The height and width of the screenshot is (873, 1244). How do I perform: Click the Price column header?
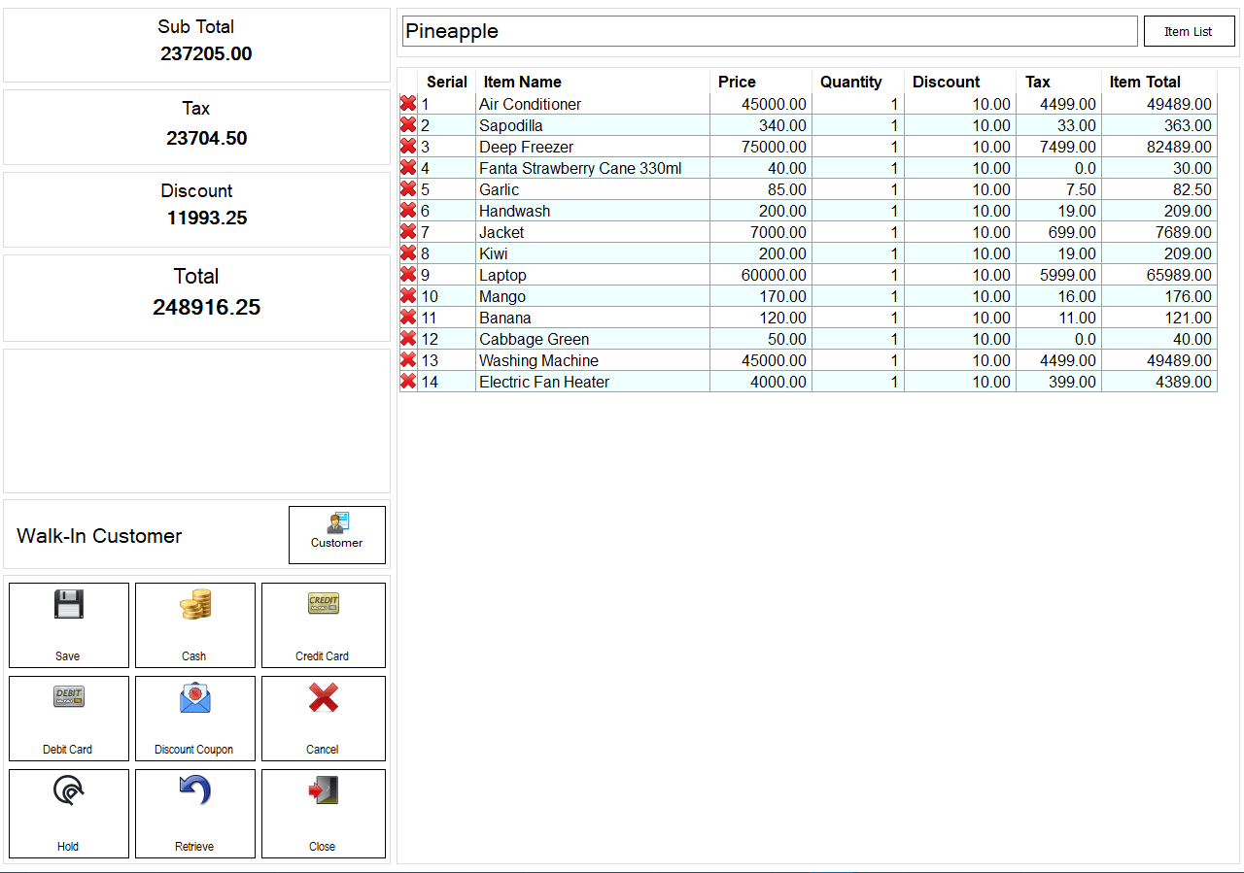click(761, 82)
